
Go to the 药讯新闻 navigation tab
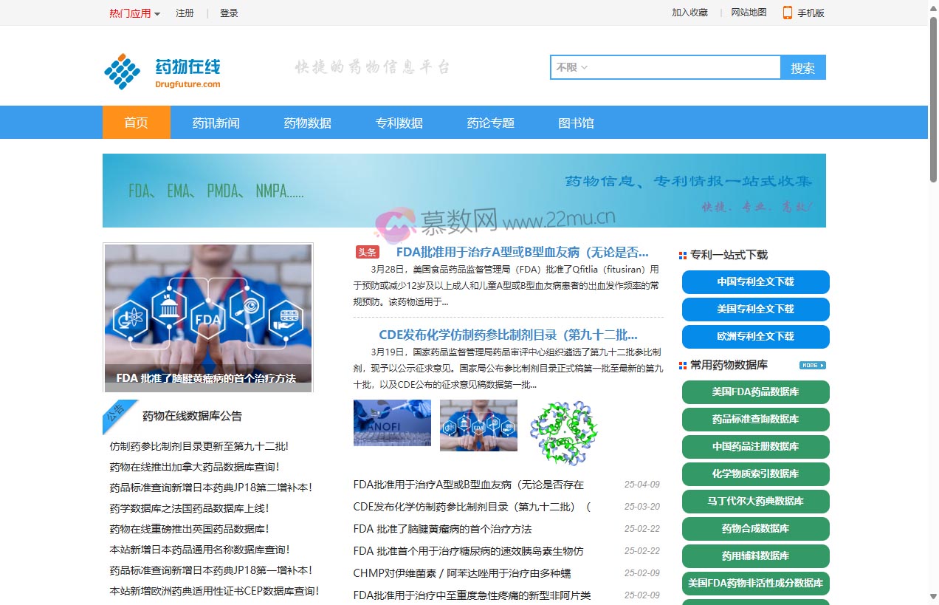[216, 123]
